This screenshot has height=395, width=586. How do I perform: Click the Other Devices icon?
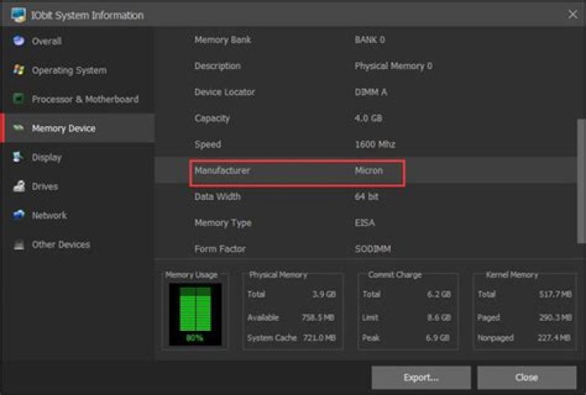[19, 245]
